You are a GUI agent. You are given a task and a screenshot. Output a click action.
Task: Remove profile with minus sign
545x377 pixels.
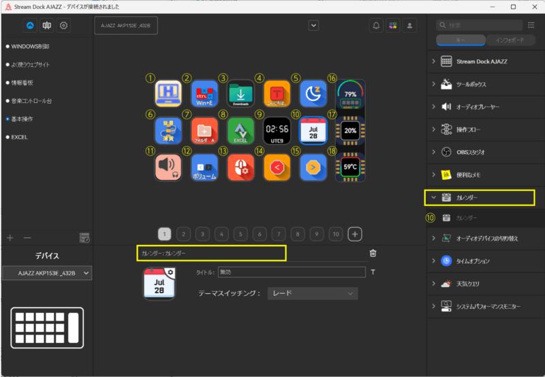click(27, 238)
